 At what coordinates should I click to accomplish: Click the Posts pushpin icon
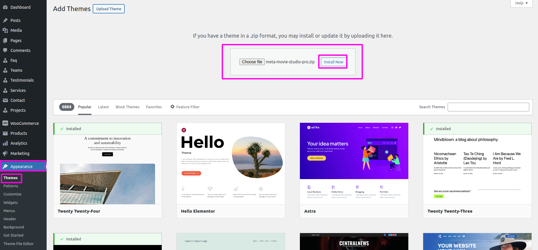click(x=5, y=20)
